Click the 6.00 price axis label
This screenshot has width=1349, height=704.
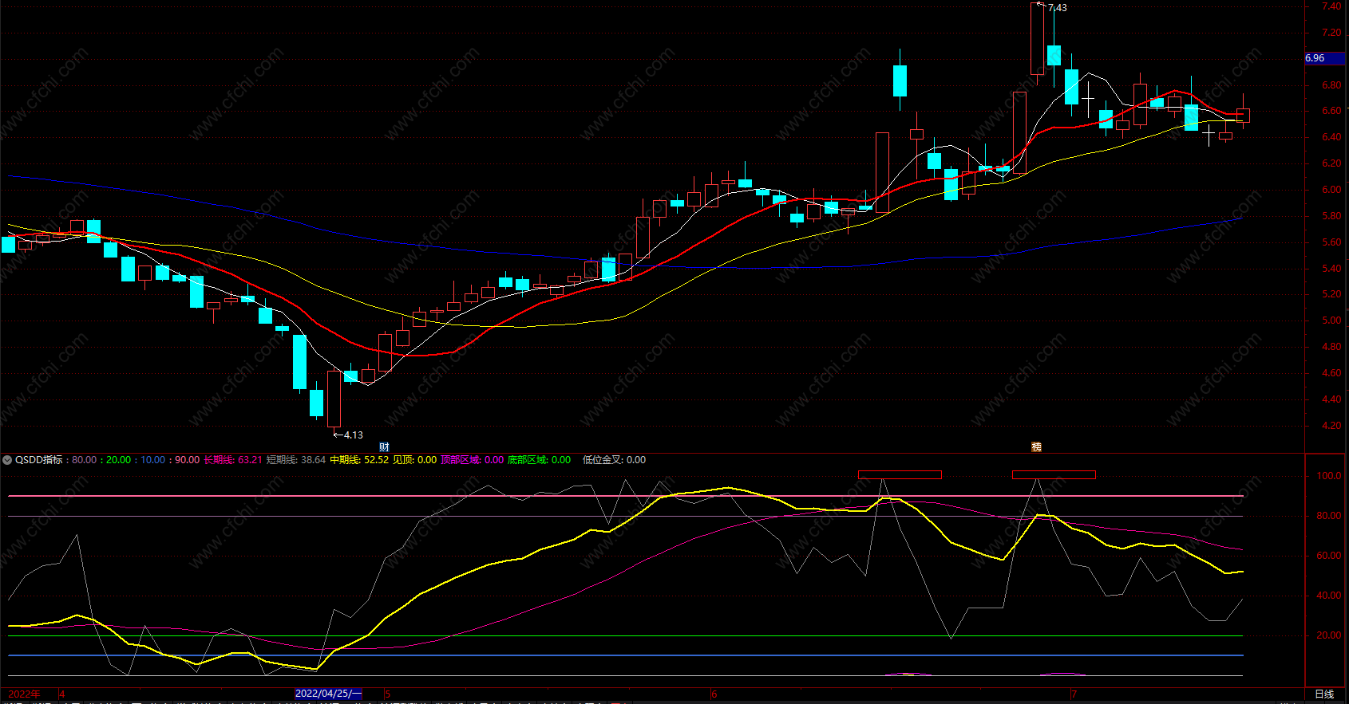(1331, 190)
